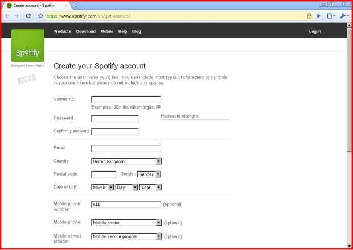Select the Create account - Spotify tab
Image resolution: width=353 pixels, height=250 pixels.
coord(36,5)
